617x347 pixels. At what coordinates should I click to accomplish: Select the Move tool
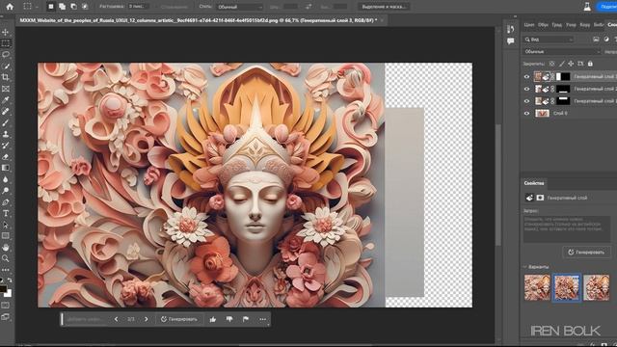tap(6, 32)
